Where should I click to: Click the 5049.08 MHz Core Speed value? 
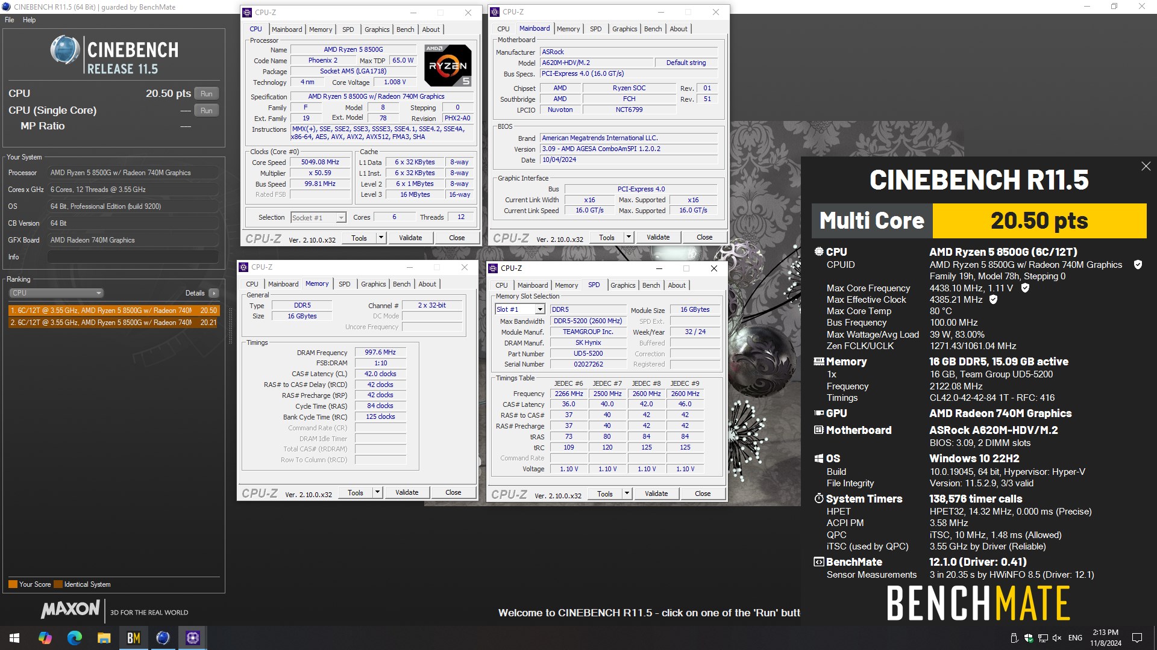tap(320, 162)
